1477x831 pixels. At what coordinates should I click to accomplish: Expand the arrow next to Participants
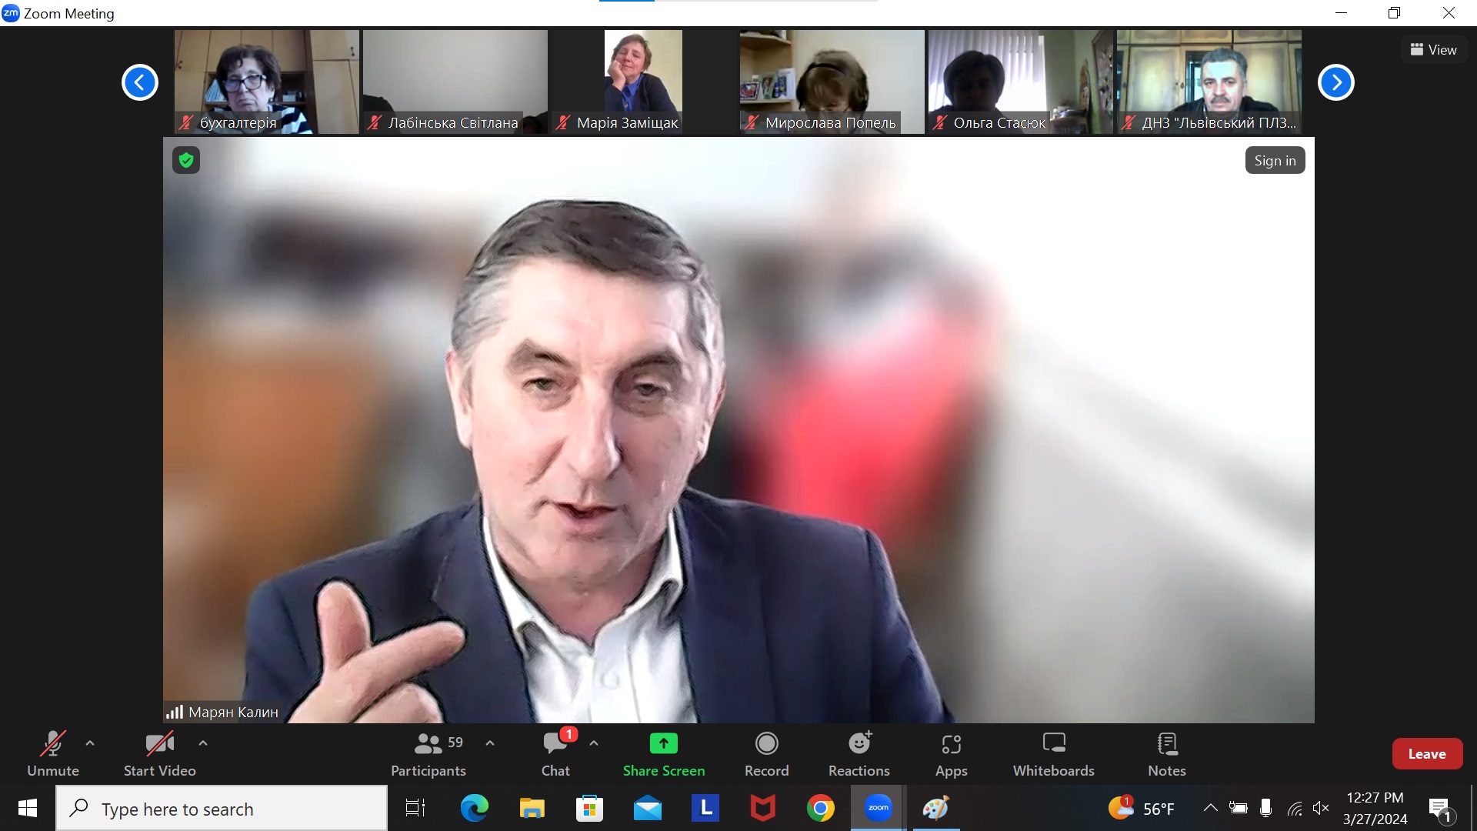point(490,743)
